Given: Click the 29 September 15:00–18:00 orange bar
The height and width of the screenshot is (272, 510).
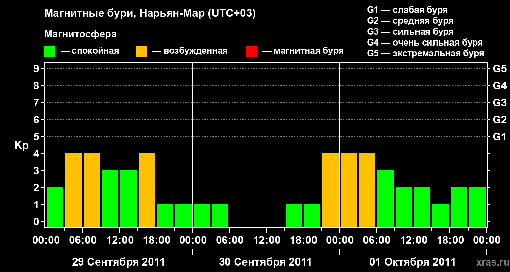Looking at the screenshot, I should pos(147,190).
